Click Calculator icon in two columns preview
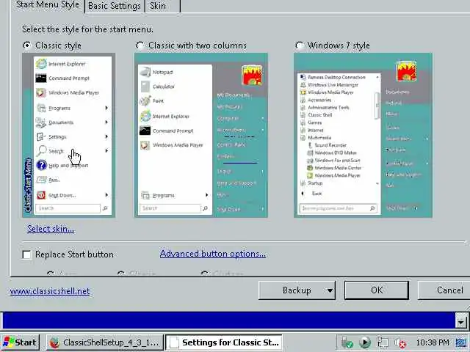Viewport: 470px width, 352px height. (145, 87)
